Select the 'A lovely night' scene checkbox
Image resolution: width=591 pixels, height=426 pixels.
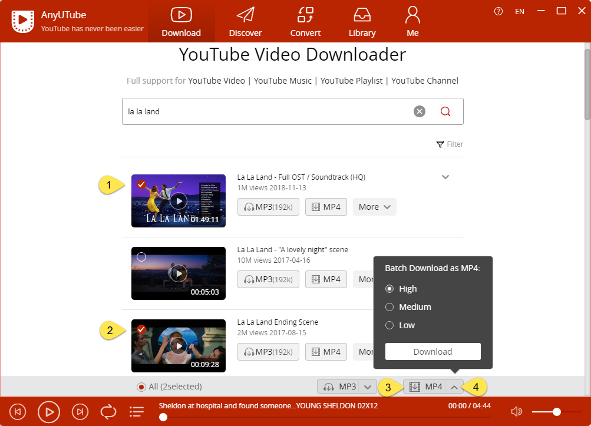141,257
